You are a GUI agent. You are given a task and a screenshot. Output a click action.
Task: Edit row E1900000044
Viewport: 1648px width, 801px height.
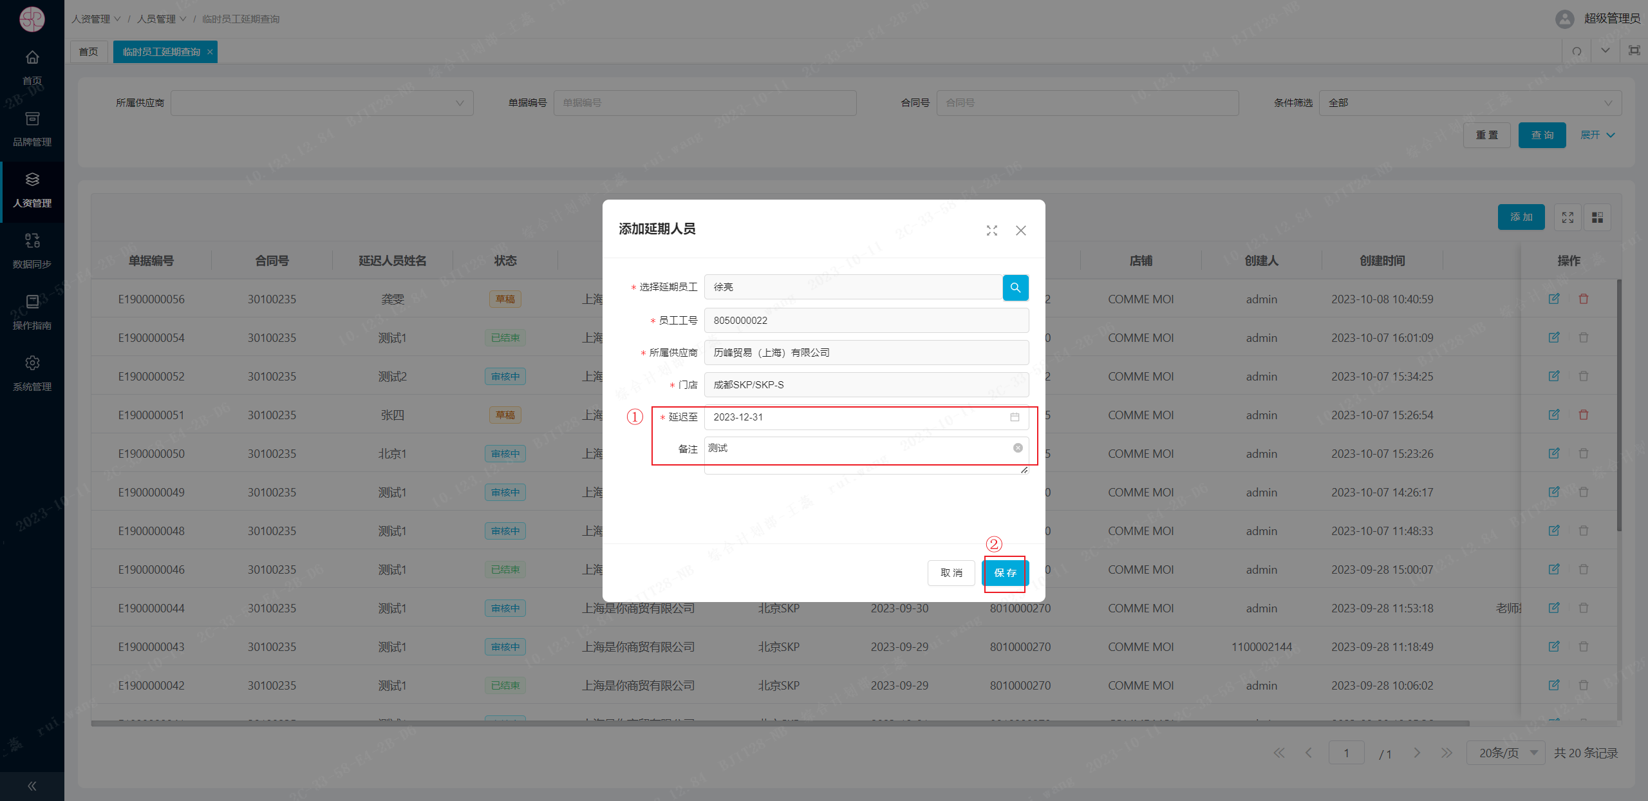click(1554, 608)
